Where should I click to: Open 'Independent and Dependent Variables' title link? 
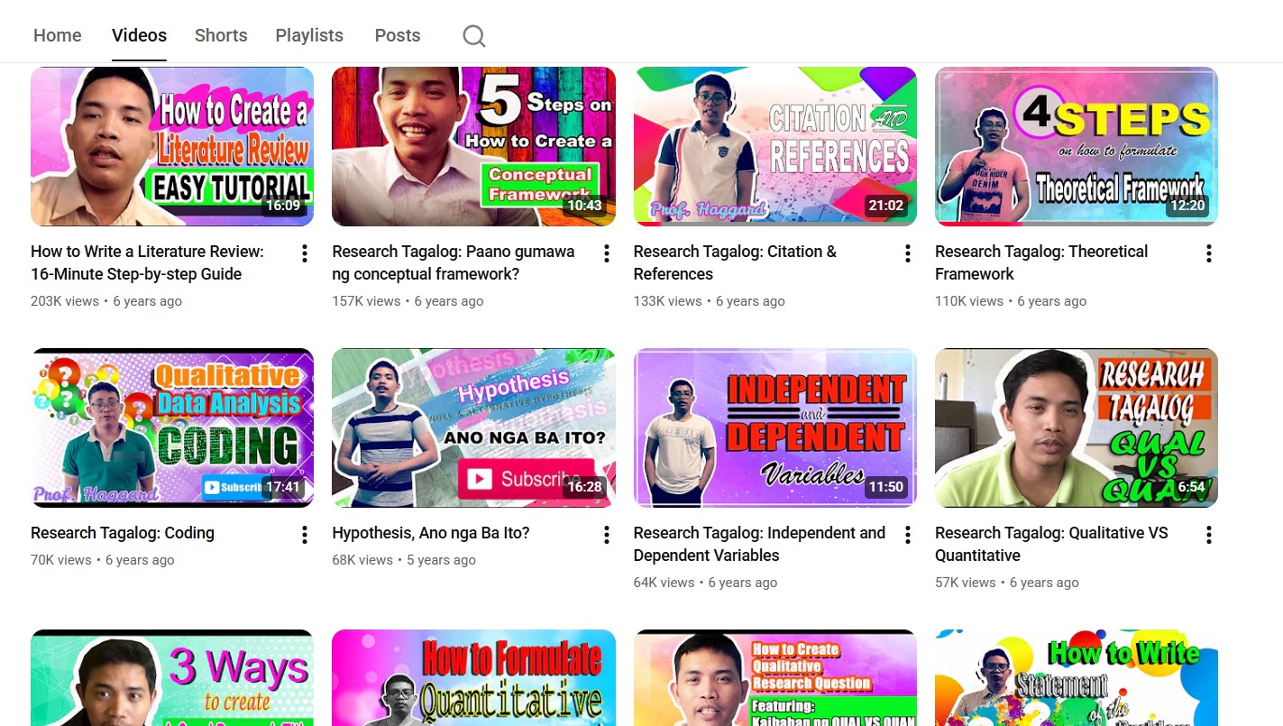759,544
